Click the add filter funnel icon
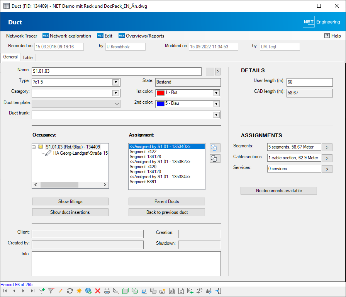Screen dimensions: 346x297 click(x=42, y=291)
